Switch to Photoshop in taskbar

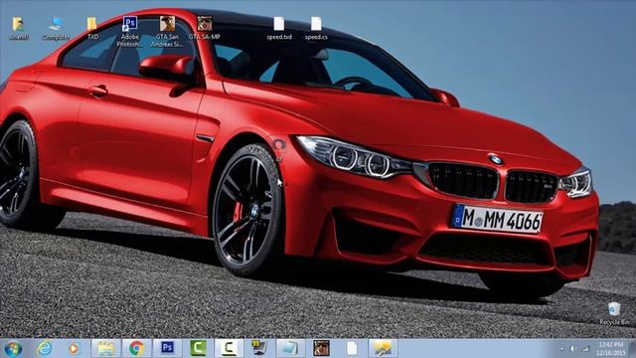pyautogui.click(x=168, y=348)
